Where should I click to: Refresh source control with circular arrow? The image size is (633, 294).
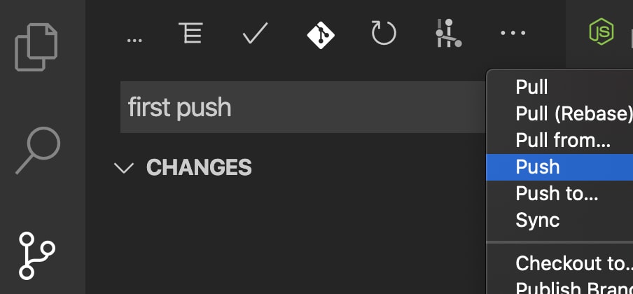[x=384, y=33]
